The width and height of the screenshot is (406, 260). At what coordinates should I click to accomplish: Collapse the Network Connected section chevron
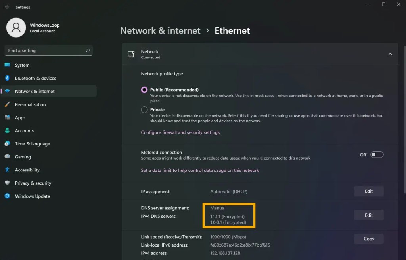[x=390, y=54]
